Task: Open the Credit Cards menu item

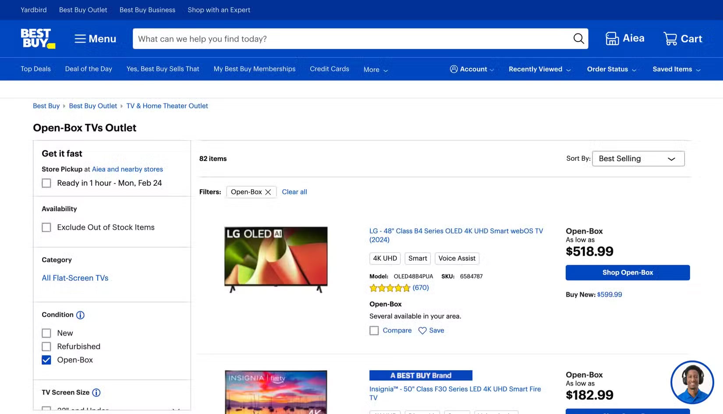Action: coord(329,69)
